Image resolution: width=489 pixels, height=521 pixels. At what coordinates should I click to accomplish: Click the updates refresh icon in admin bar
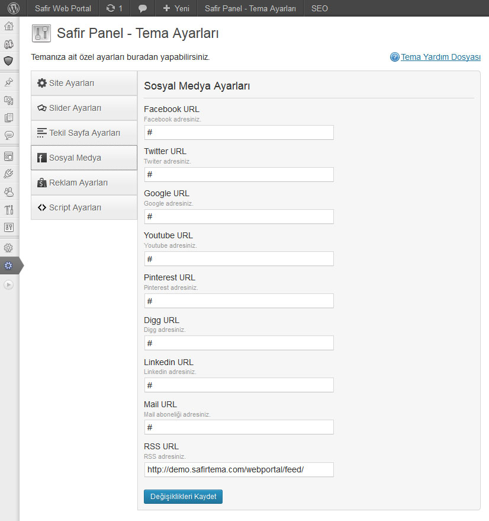[111, 8]
